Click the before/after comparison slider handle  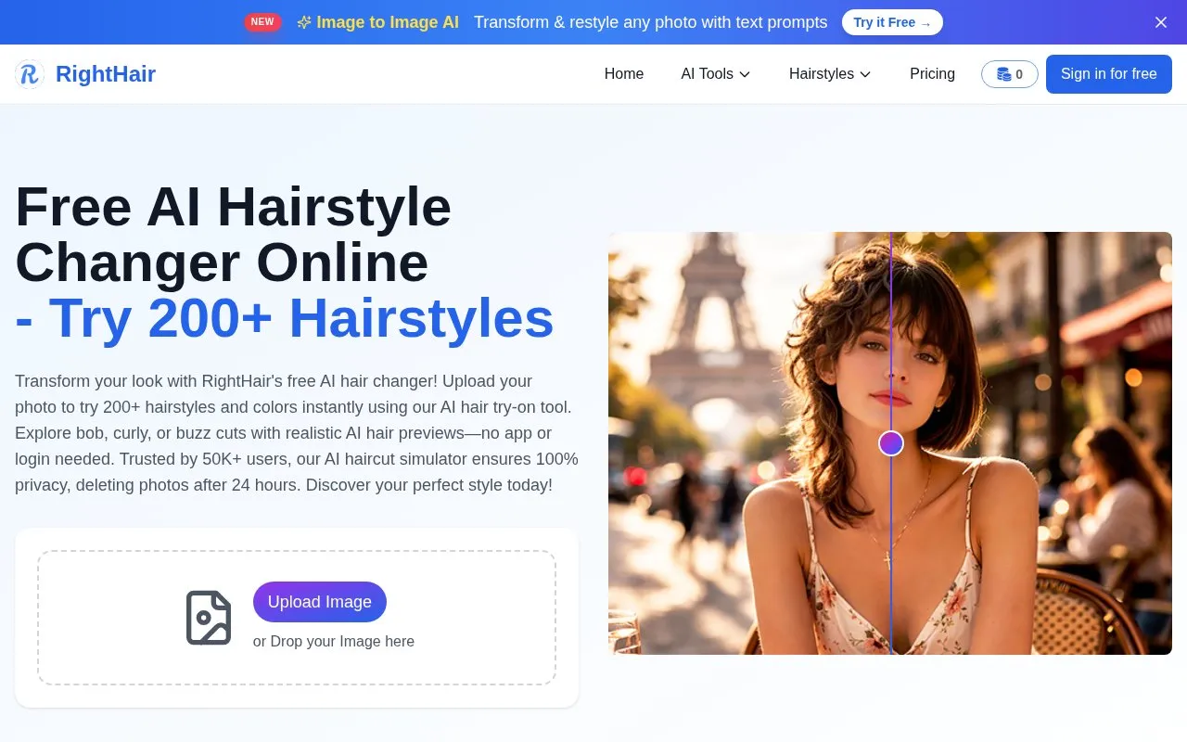(891, 443)
